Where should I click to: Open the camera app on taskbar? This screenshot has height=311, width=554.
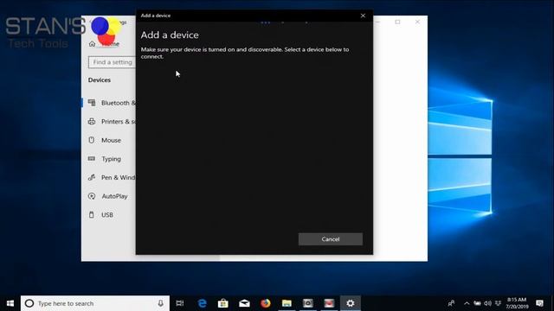click(308, 303)
